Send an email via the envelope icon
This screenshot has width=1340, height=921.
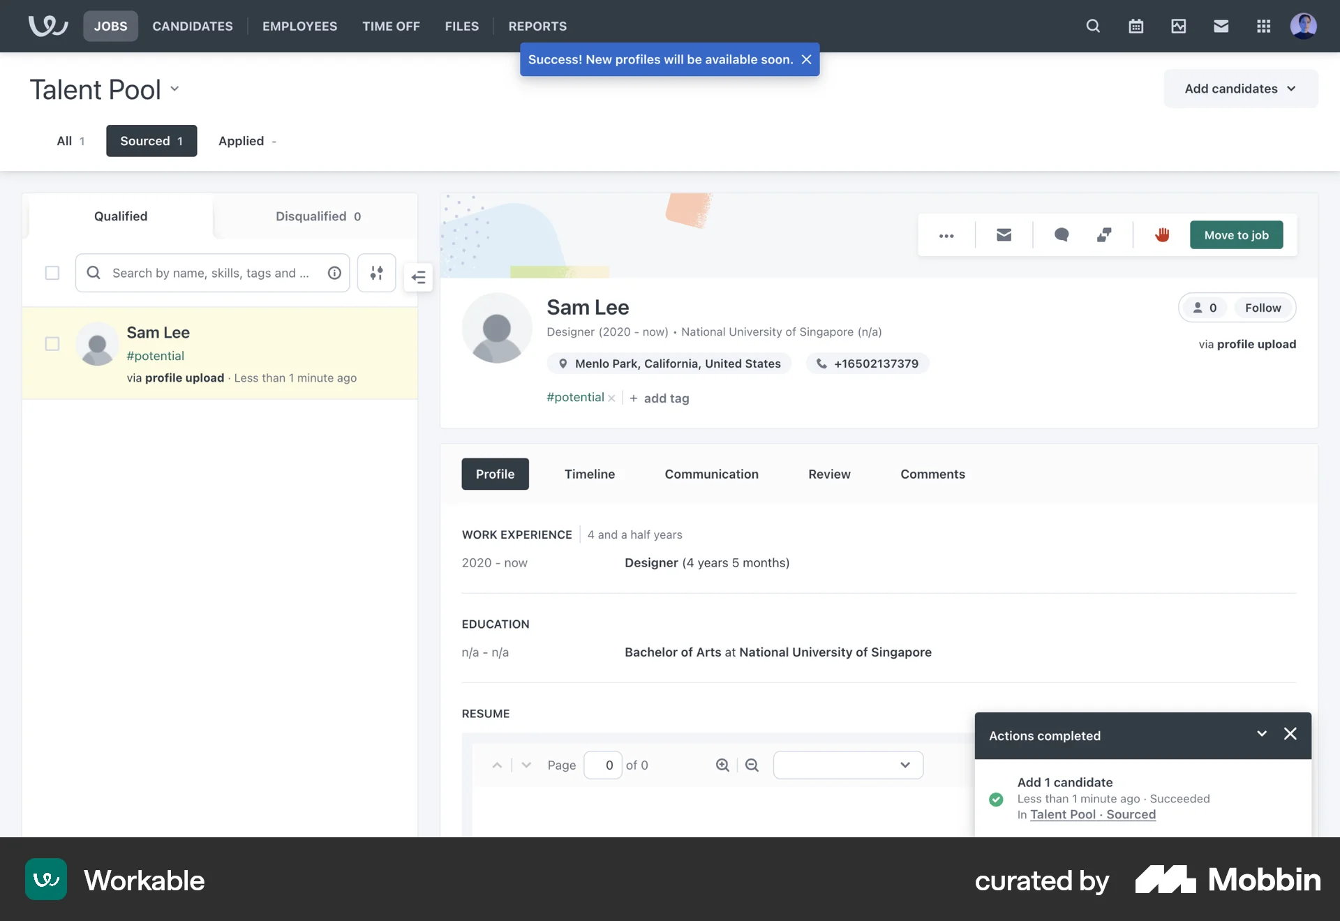[x=1004, y=235]
